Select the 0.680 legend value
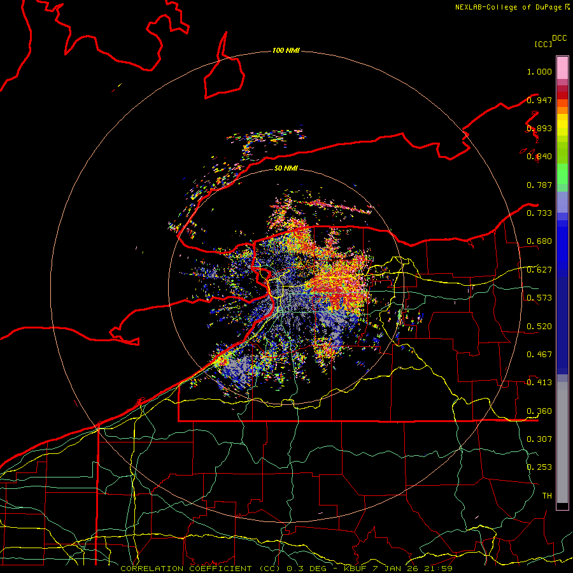This screenshot has height=573, width=573. coord(539,241)
